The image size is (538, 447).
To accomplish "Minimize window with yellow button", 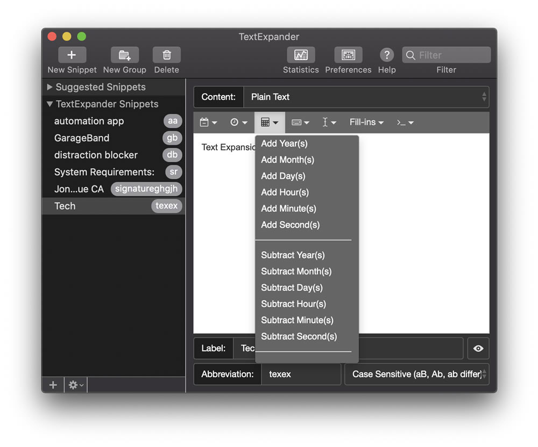I will tap(67, 37).
